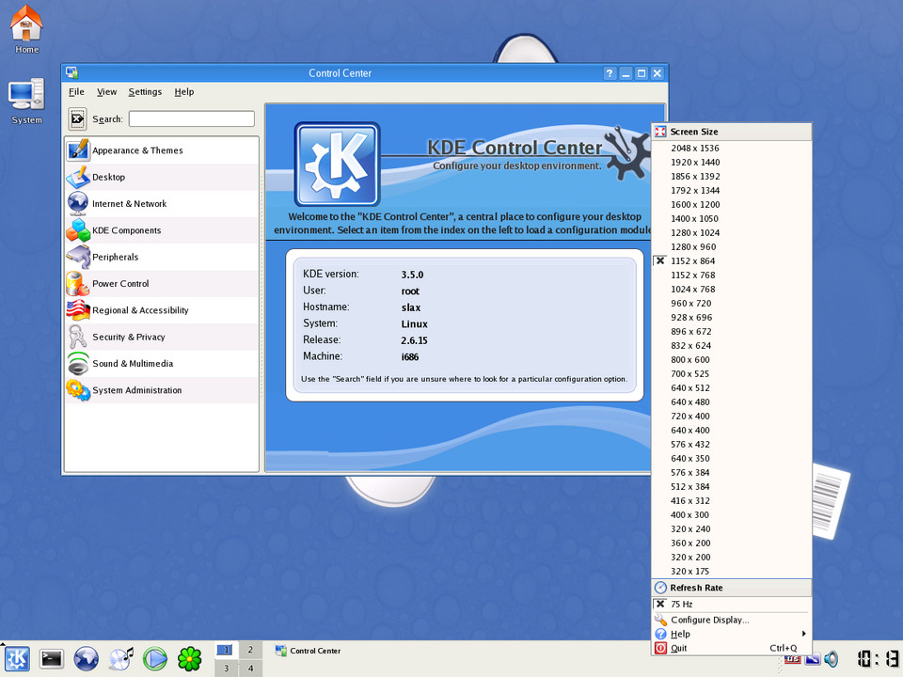Open the Home folder desktop icon

(26, 30)
